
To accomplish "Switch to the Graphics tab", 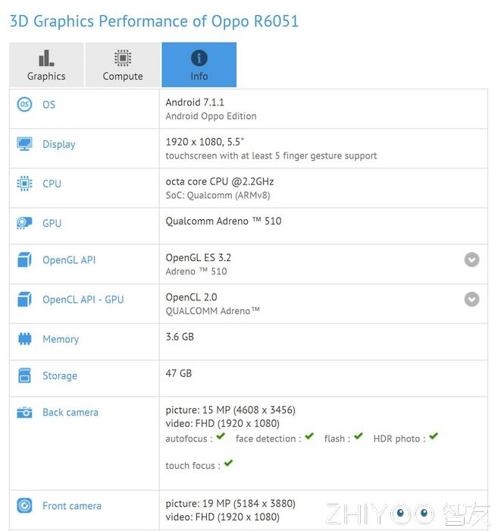I will pos(46,65).
